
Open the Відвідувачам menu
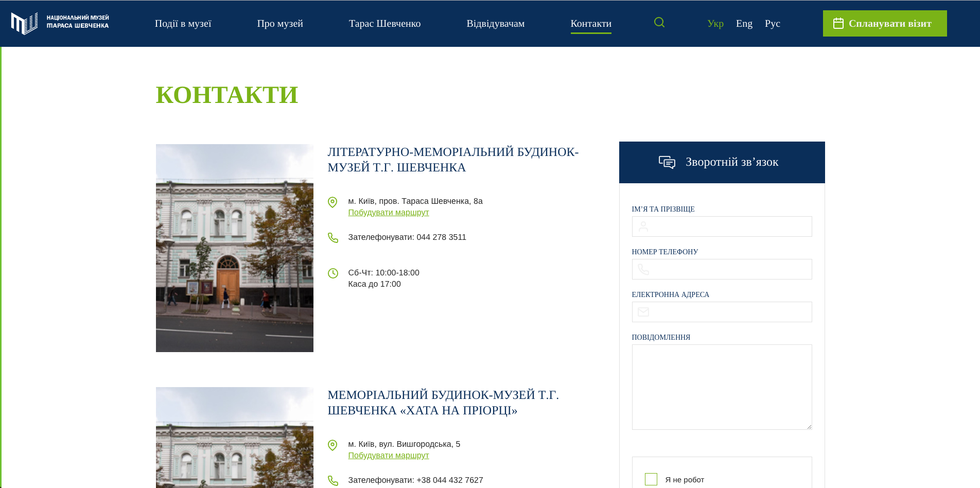tap(496, 23)
